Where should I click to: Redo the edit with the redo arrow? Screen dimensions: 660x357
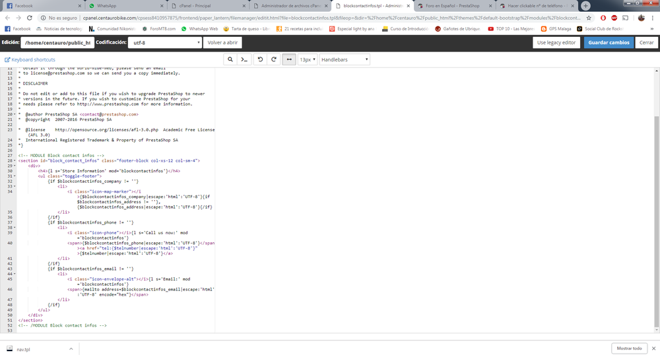[x=274, y=59]
